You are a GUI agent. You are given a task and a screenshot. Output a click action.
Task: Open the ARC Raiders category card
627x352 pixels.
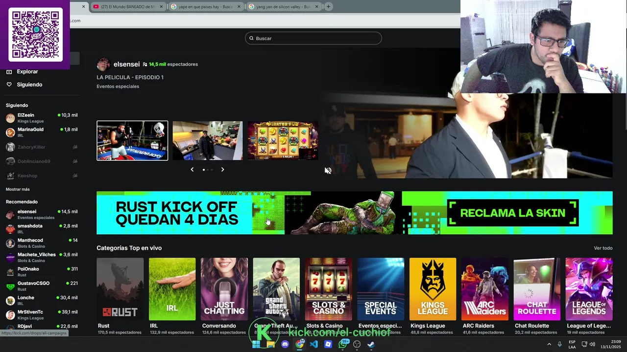pos(484,289)
